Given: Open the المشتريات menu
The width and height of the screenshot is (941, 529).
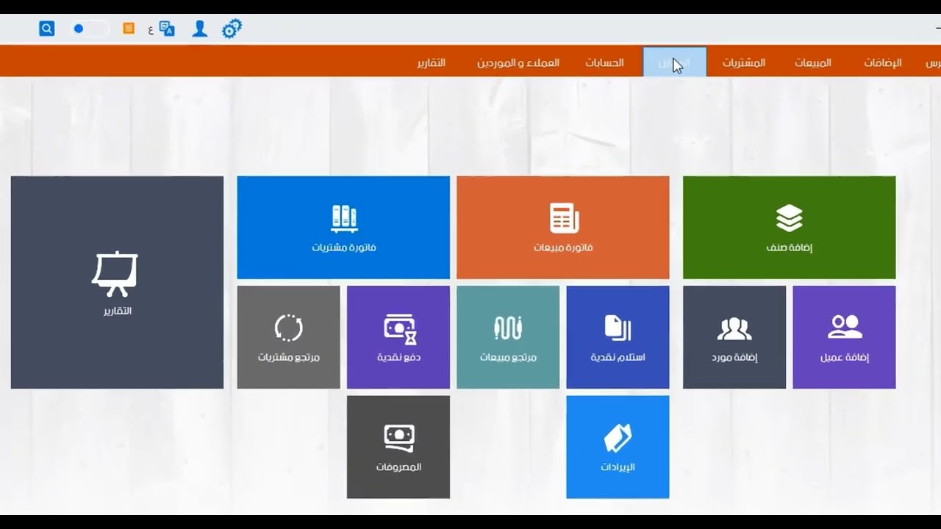Looking at the screenshot, I should point(743,62).
